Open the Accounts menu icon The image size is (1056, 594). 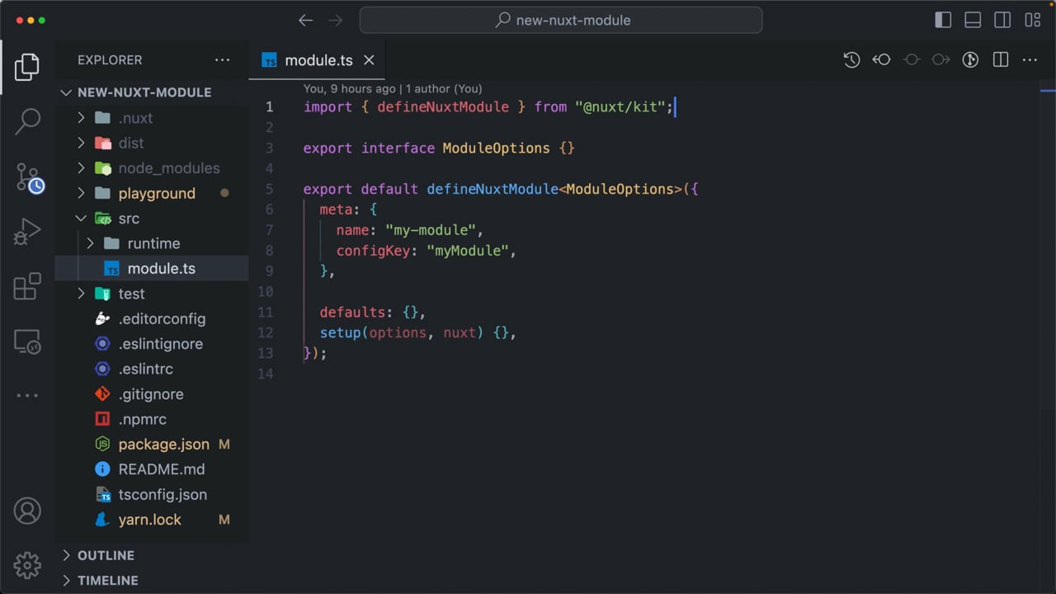coord(27,511)
